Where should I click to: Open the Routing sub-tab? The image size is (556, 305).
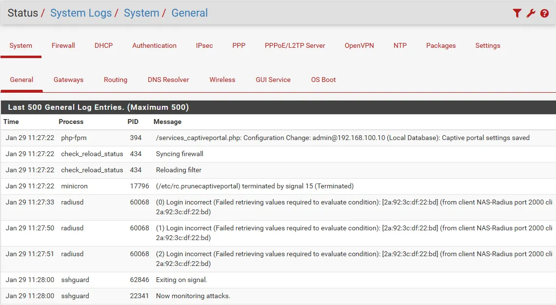(116, 80)
